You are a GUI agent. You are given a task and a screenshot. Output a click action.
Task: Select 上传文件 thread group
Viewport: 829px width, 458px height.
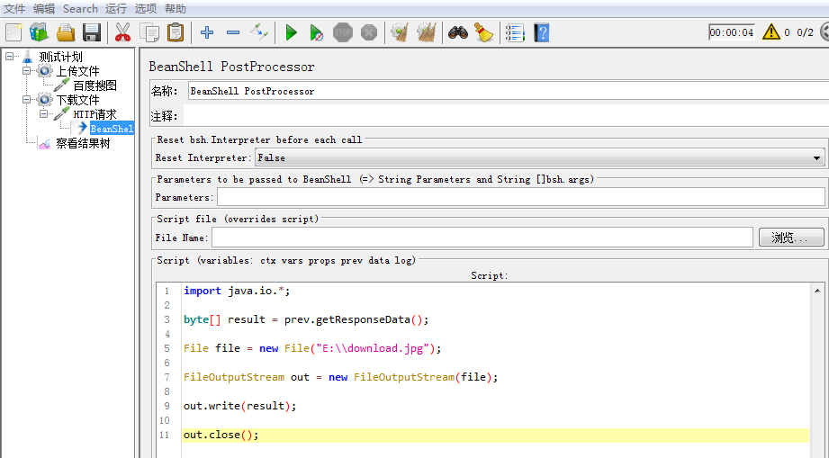pyautogui.click(x=77, y=71)
